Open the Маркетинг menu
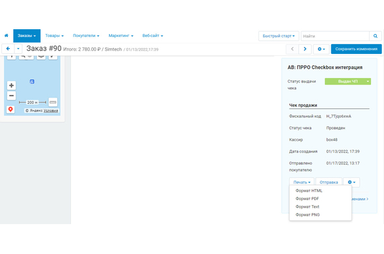 coord(121,36)
